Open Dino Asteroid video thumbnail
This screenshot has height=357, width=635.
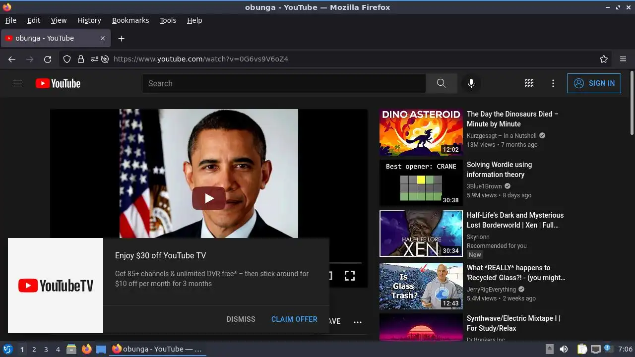(421, 132)
